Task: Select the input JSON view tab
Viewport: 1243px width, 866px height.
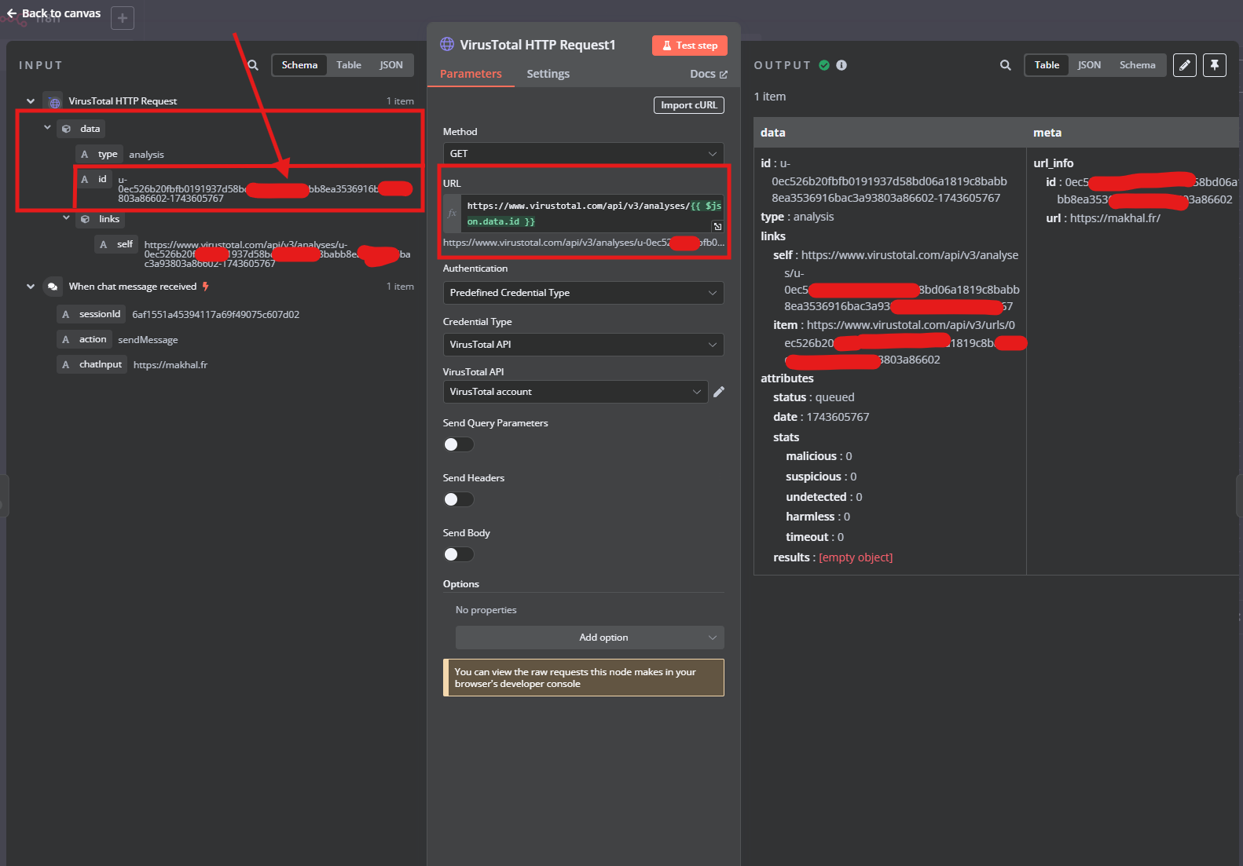Action: (391, 65)
